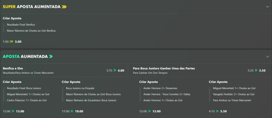Pick 13.00 odds for Resultado Final Boca Juniors bet

click(20, 111)
